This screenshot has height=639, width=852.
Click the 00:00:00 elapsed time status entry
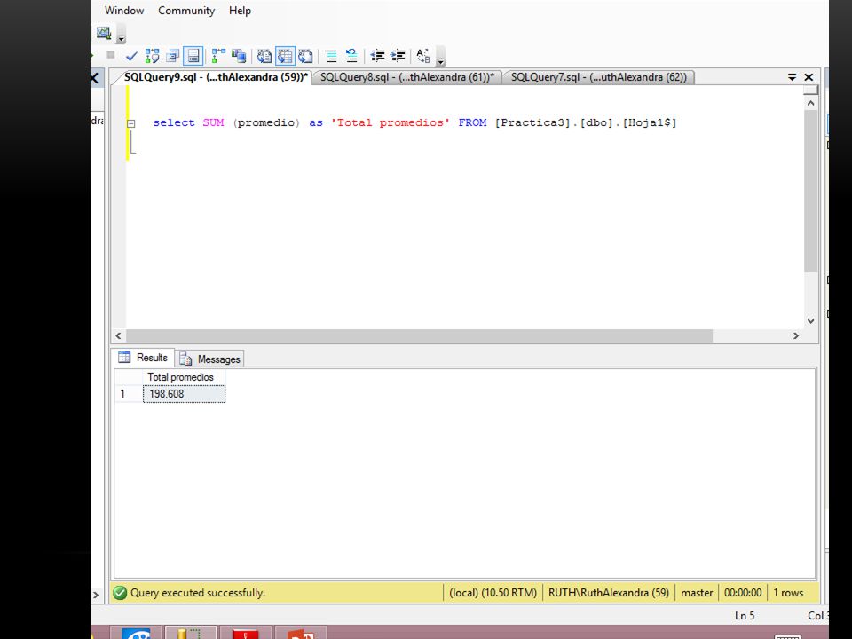click(743, 592)
